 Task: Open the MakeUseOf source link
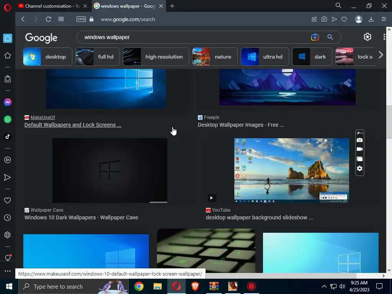pyautogui.click(x=43, y=117)
